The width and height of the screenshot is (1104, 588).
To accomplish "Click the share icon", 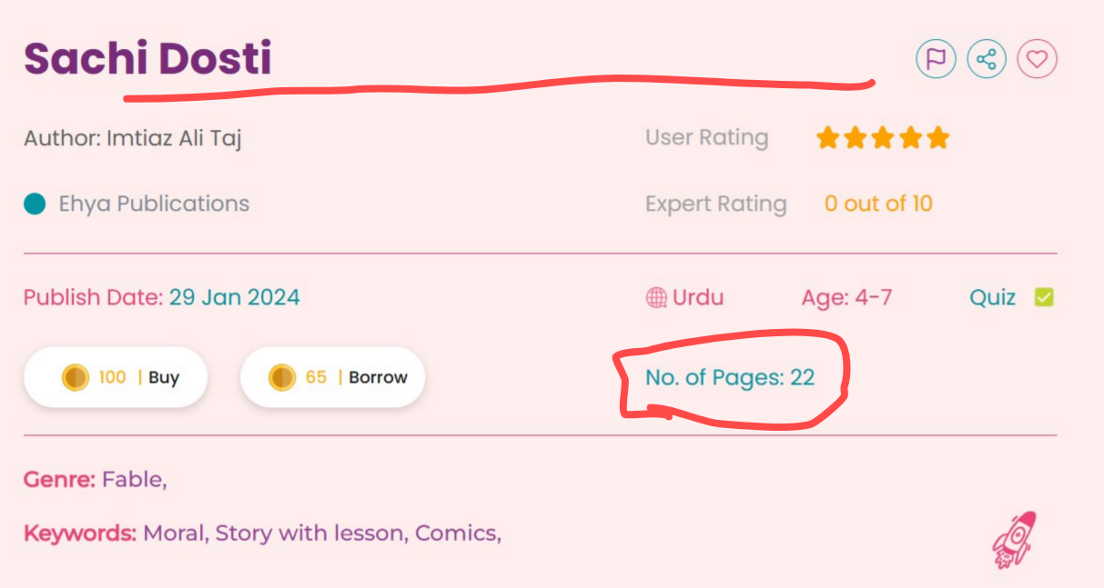I will point(986,60).
